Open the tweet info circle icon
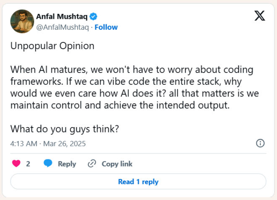277x200 pixels. click(260, 143)
